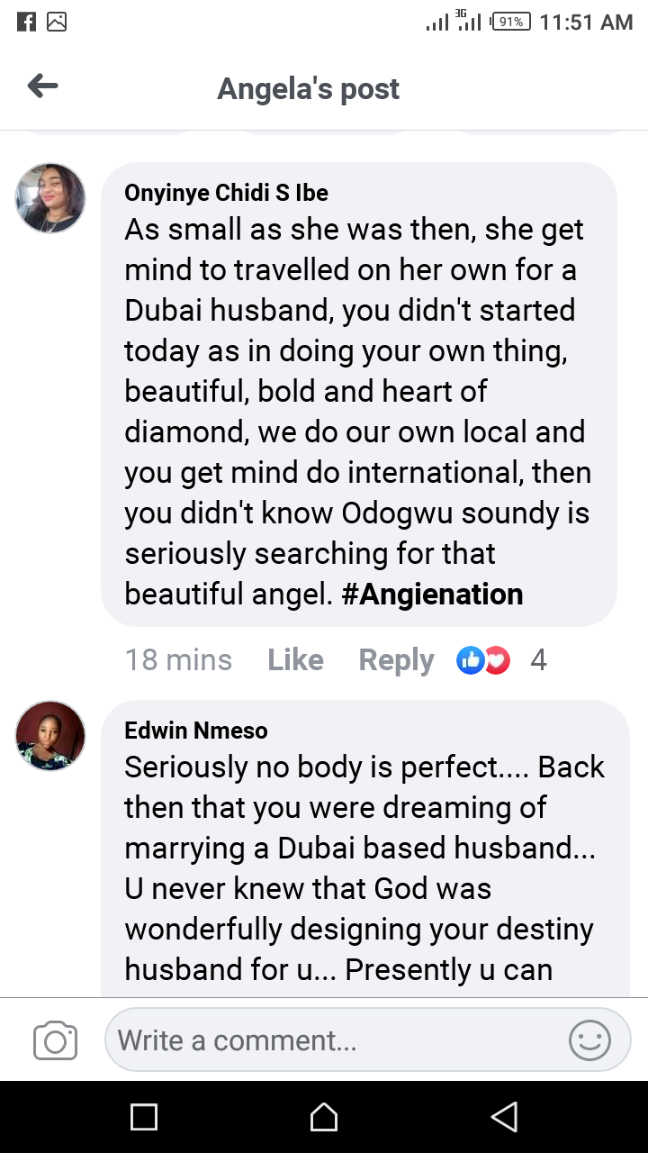648x1153 pixels.
Task: Open camera to attach a photo
Action: tap(55, 1041)
